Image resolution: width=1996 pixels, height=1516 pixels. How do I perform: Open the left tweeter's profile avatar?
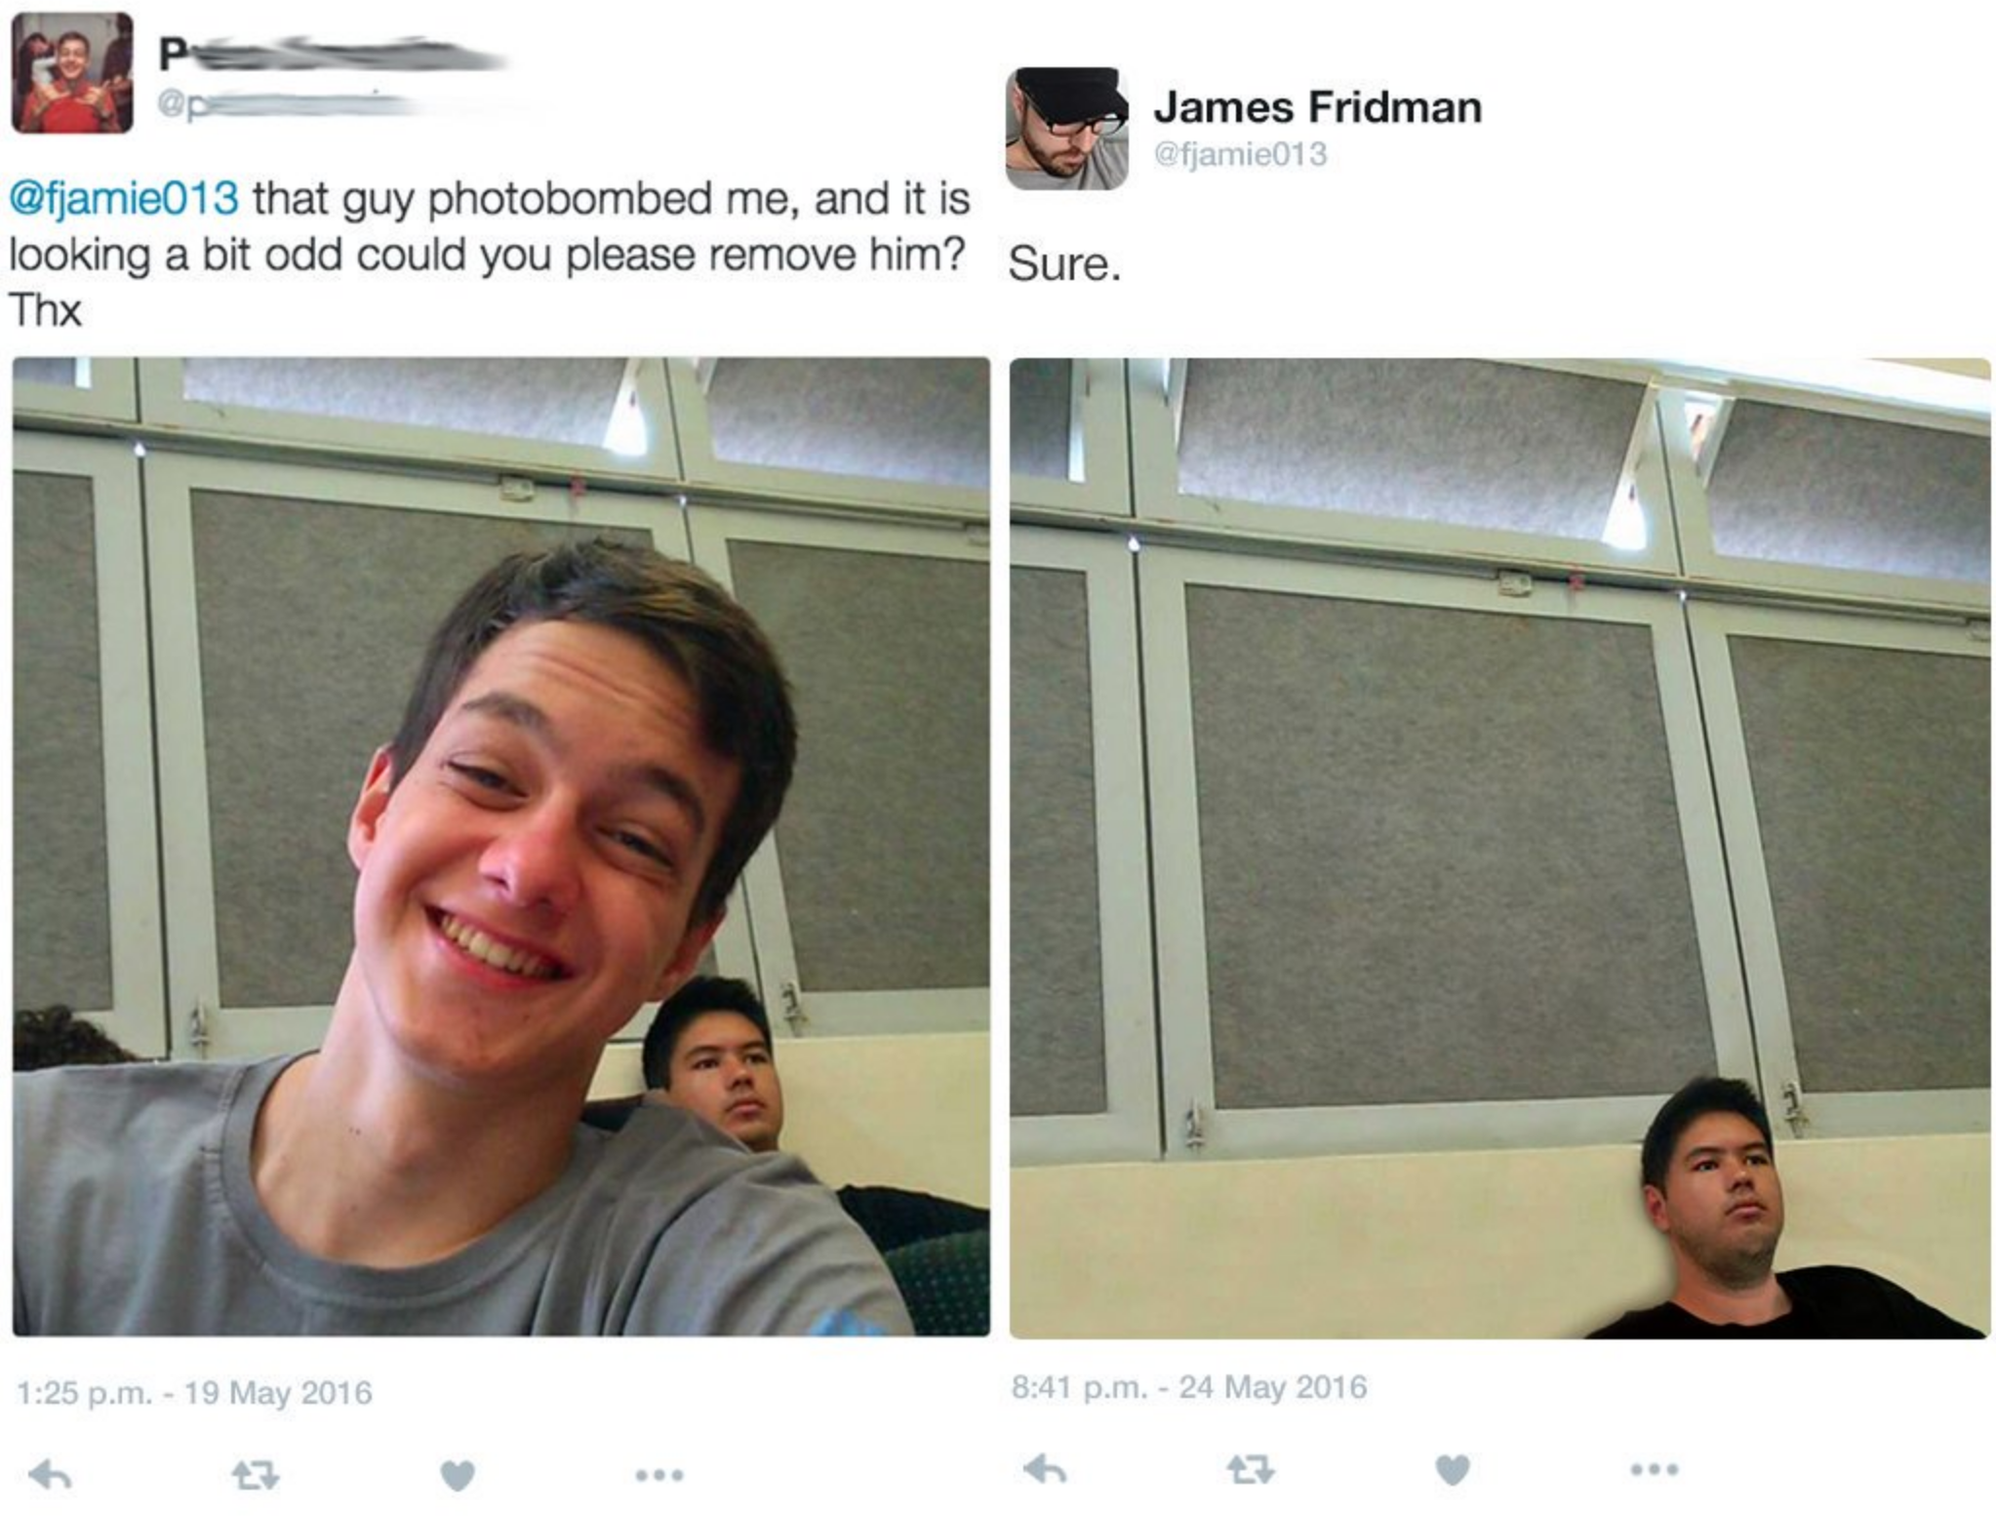coord(72,72)
